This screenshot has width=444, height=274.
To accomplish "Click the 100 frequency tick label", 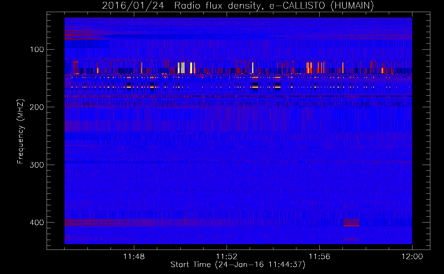I will (37, 50).
